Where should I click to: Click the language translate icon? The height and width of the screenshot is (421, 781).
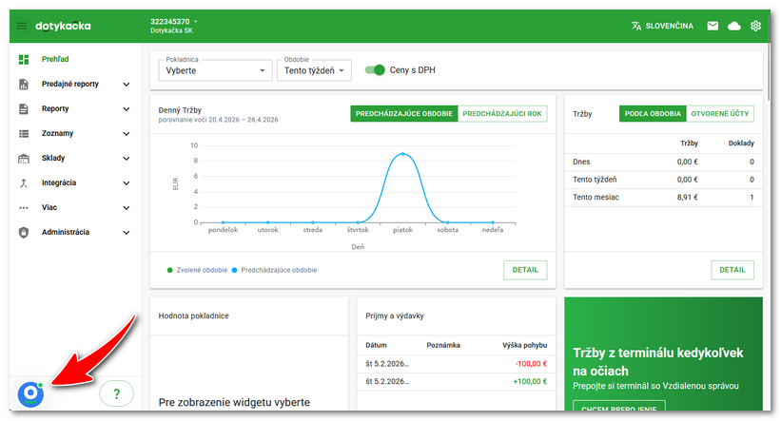click(636, 26)
